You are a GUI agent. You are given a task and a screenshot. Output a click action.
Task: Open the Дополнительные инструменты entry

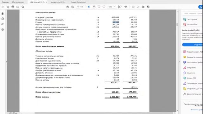[x=193, y=94]
